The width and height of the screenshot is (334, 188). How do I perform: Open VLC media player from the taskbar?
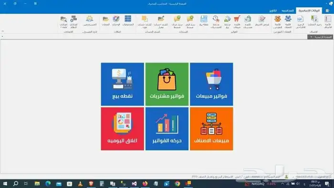point(80,184)
